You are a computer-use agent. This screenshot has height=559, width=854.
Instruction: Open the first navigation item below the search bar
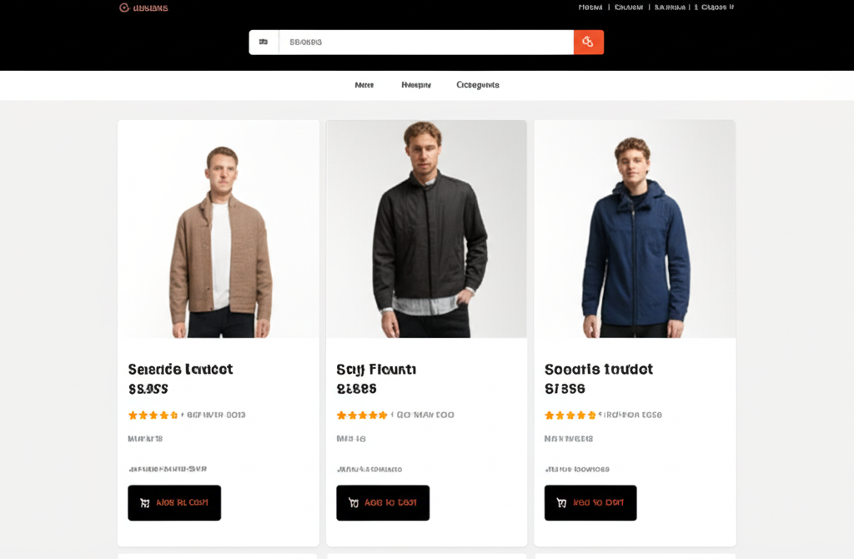click(x=364, y=85)
